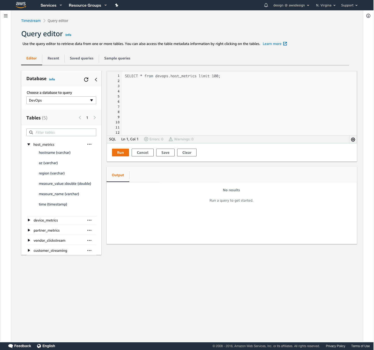This screenshot has width=374, height=350.
Task: Open the Saved queries tab
Action: (82, 58)
